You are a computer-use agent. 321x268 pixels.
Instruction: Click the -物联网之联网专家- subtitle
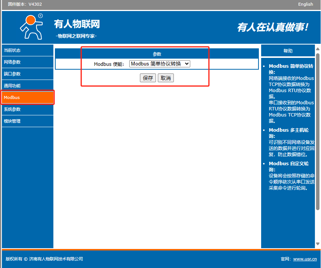click(76, 36)
